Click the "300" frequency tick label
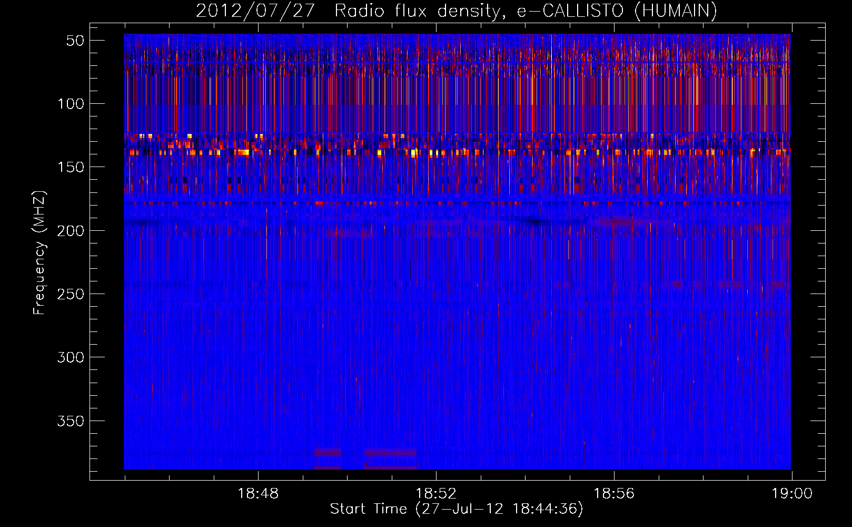The image size is (852, 527). [x=71, y=357]
